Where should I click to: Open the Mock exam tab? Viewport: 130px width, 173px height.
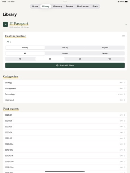point(83,6)
